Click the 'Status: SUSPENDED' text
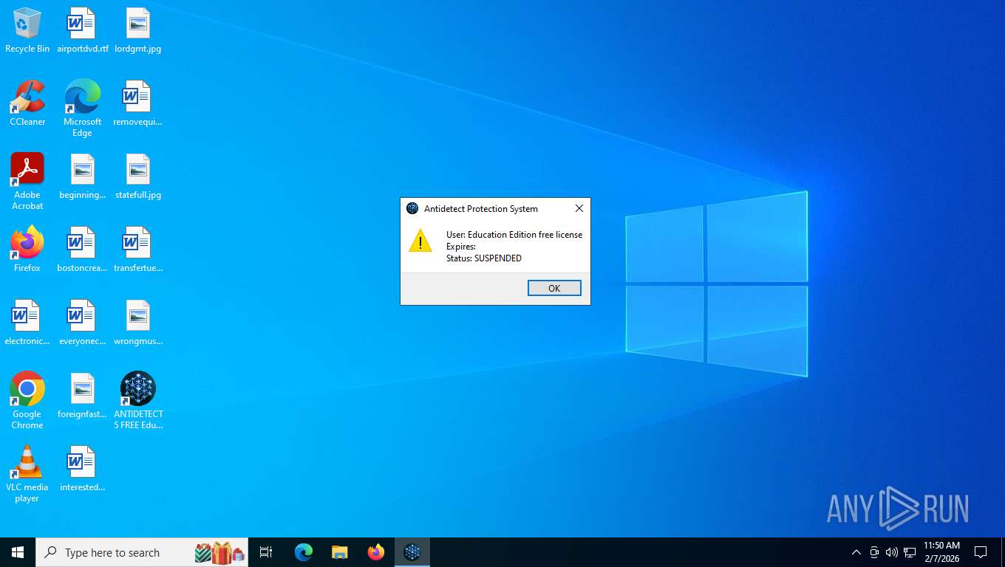 [x=484, y=258]
